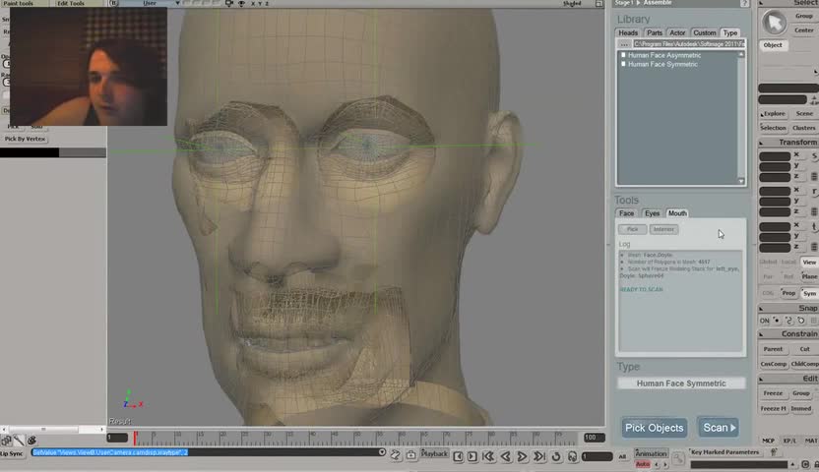Open the command history dropdown arrow
The height and width of the screenshot is (472, 819).
pos(382,452)
